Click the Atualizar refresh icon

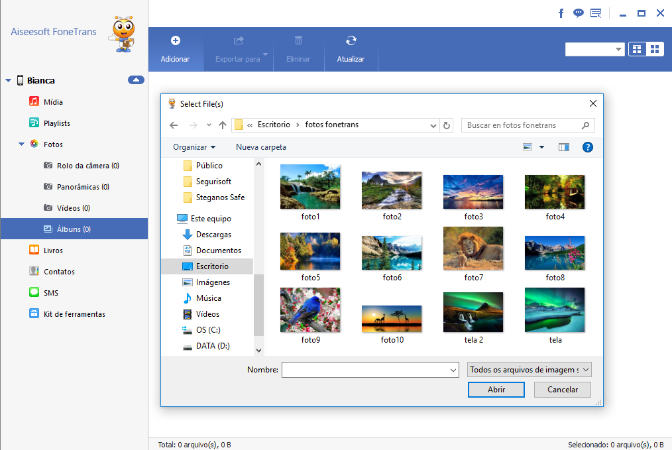[x=351, y=41]
